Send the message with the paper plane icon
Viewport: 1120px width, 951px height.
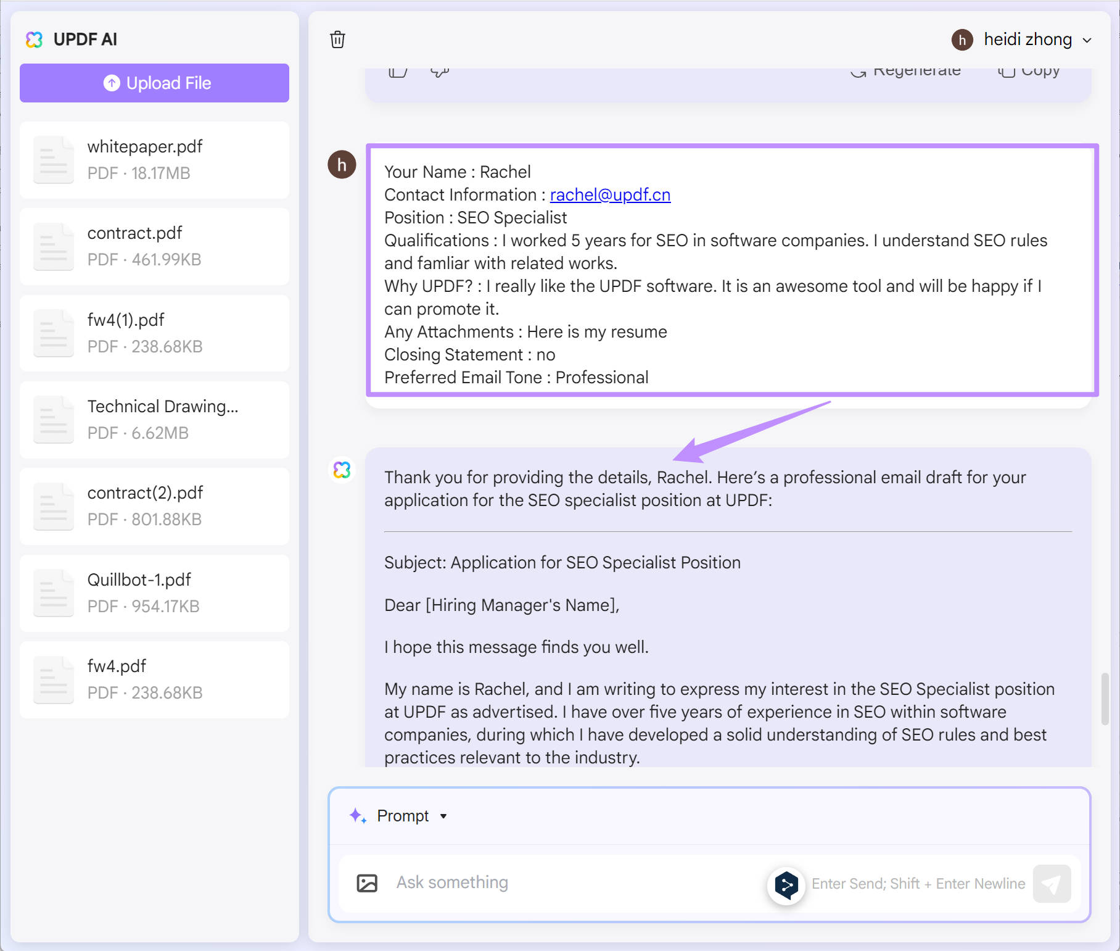pos(1052,883)
